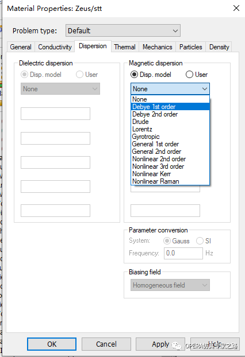Pick Nonlinear Raman from list
245x357 pixels.
[x=170, y=181]
